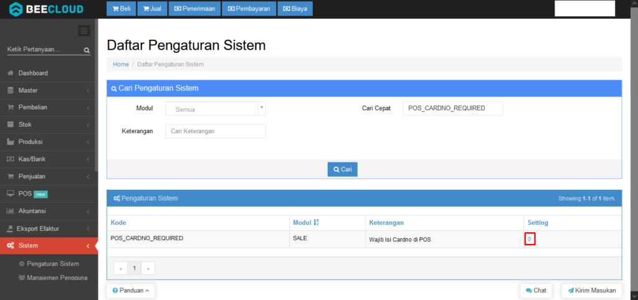
Task: Click the BeeCloud logo
Action: point(46,9)
